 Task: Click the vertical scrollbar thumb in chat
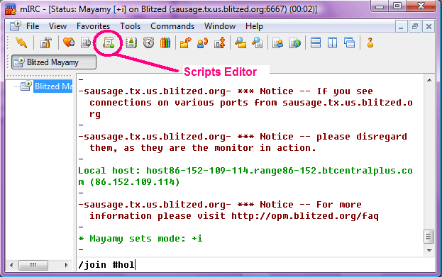coord(429,237)
